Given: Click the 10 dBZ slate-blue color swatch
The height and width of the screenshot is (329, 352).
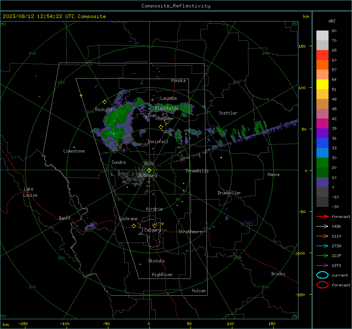Looking at the screenshot, I should (322, 182).
